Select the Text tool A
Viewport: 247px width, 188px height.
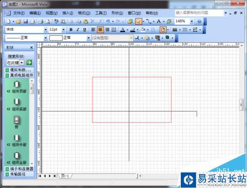[x=159, y=21]
